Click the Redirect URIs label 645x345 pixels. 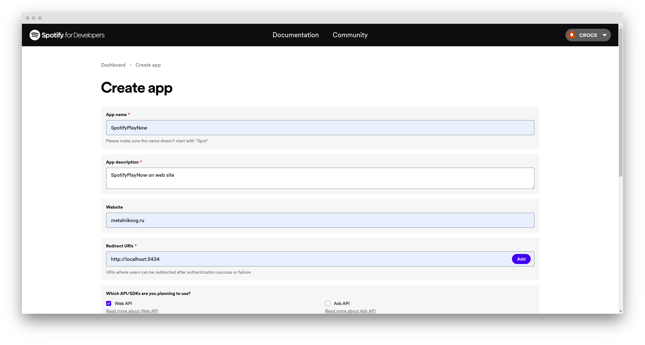(120, 246)
